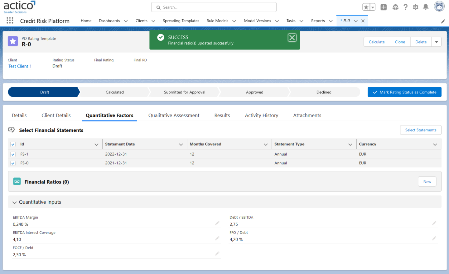Collapse the Quantitative Inputs section
The width and height of the screenshot is (449, 274).
(14, 202)
